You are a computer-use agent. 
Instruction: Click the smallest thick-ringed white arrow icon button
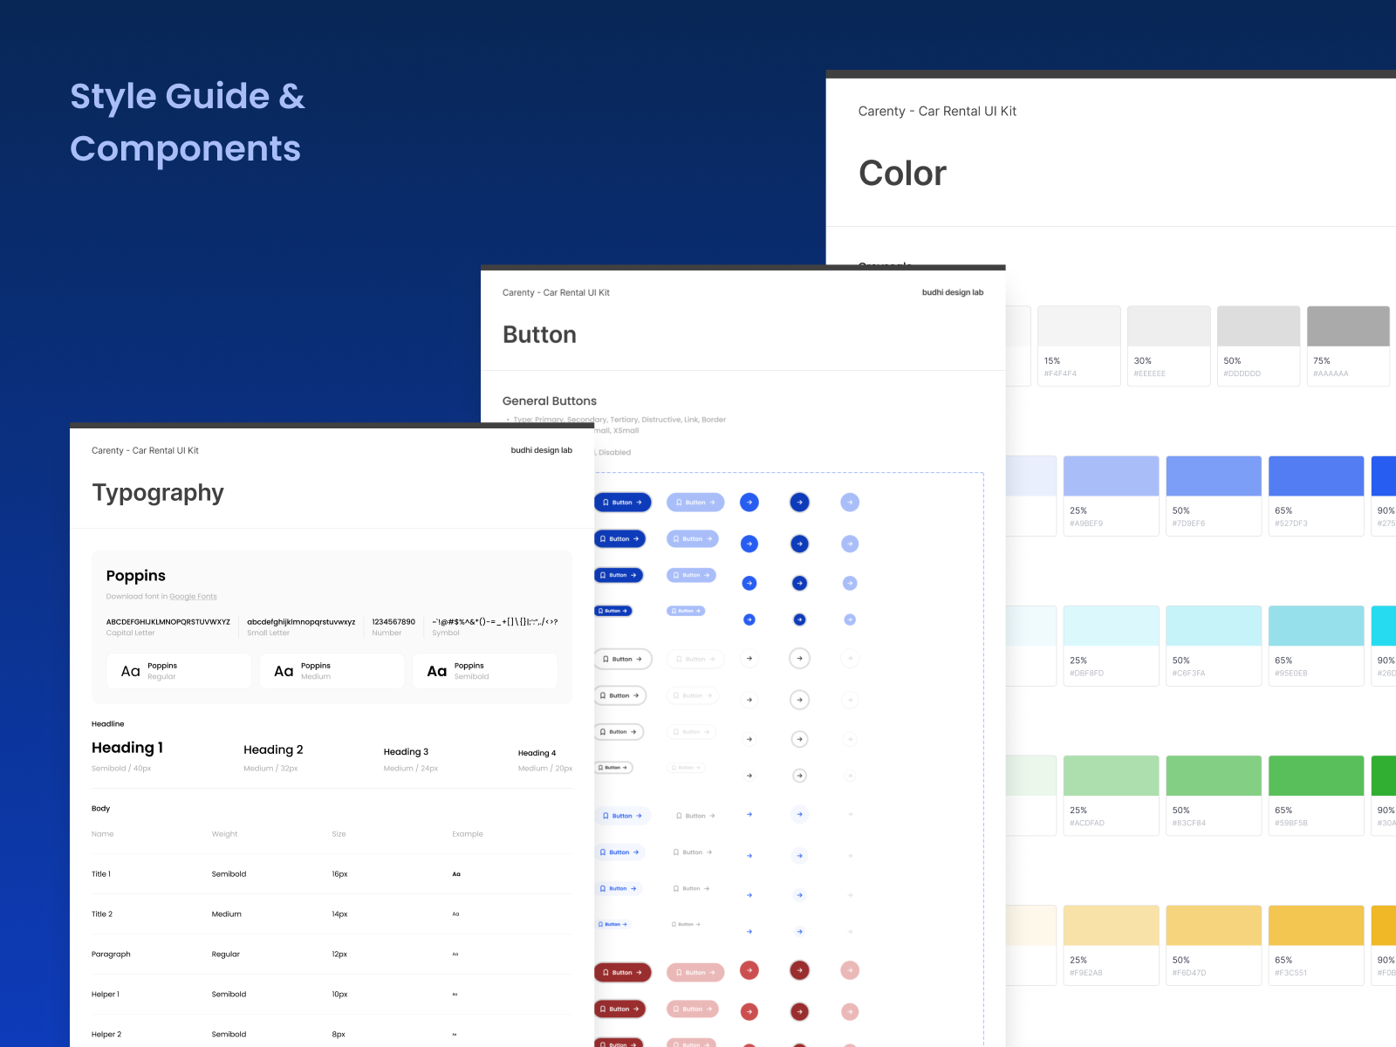point(799,776)
